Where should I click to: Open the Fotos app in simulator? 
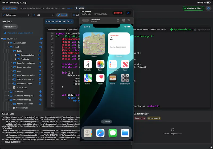(100, 64)
